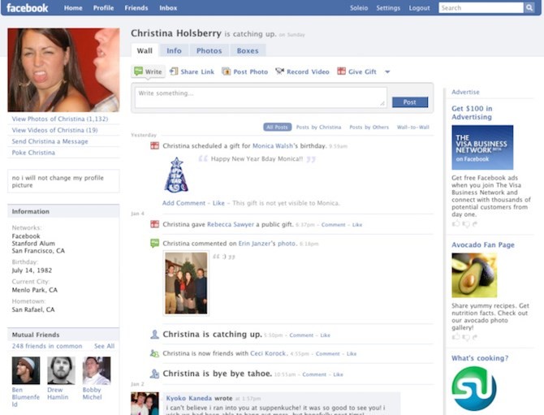544x415 pixels.
Task: Click the Write speech-bubble icon
Action: click(138, 71)
